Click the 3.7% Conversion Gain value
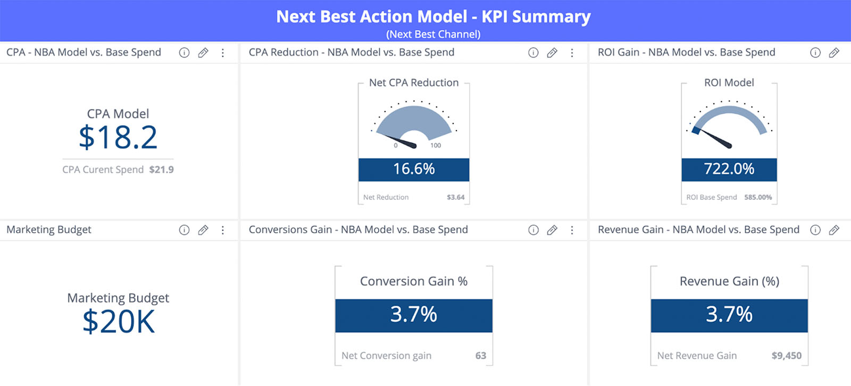The image size is (851, 386). point(414,315)
